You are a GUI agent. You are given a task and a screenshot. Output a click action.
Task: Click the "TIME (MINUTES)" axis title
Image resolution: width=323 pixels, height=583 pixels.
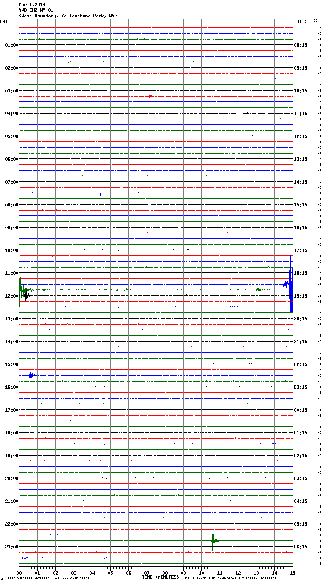[160, 577]
